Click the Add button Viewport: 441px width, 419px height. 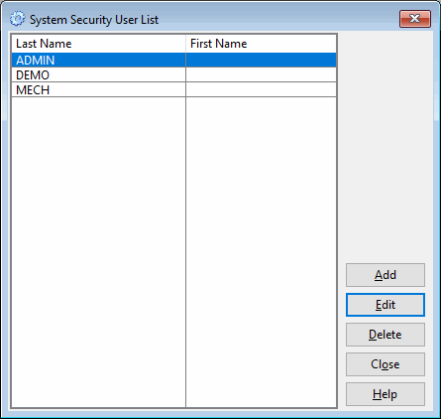[386, 275]
